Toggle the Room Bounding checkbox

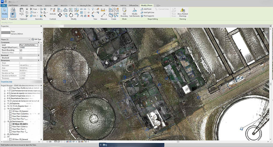click(21, 50)
